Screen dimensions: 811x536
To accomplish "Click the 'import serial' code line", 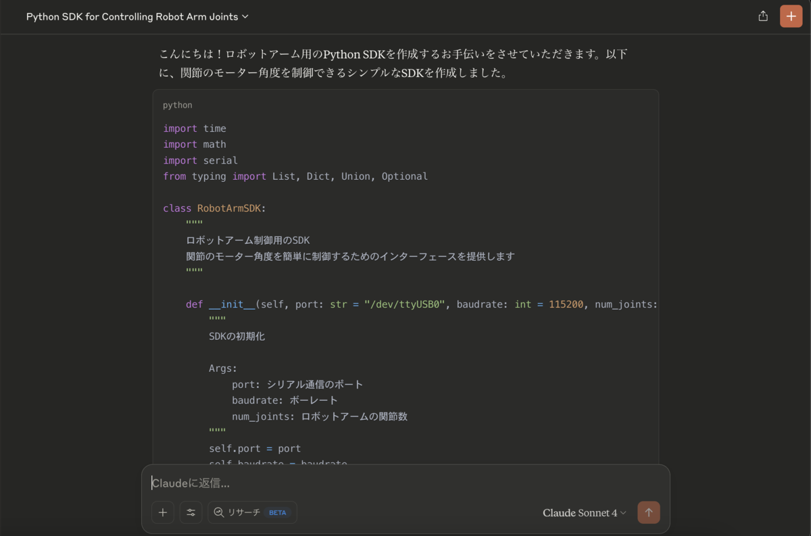I will pos(201,160).
